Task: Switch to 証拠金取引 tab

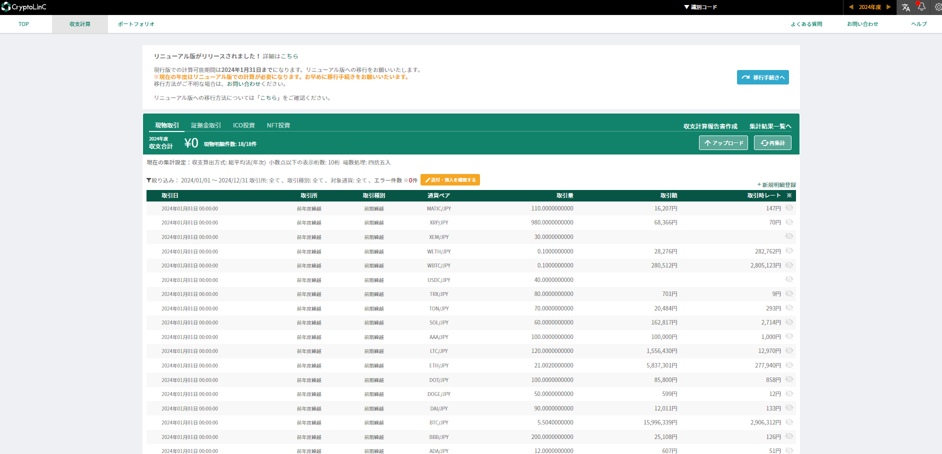Action: coord(205,125)
